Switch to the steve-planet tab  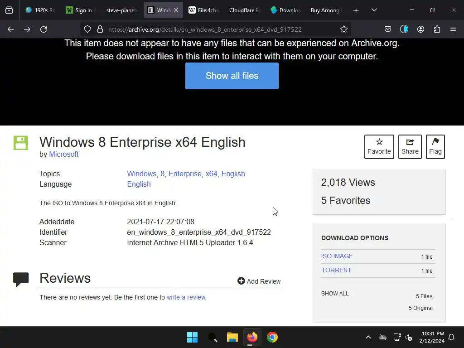[x=121, y=10]
